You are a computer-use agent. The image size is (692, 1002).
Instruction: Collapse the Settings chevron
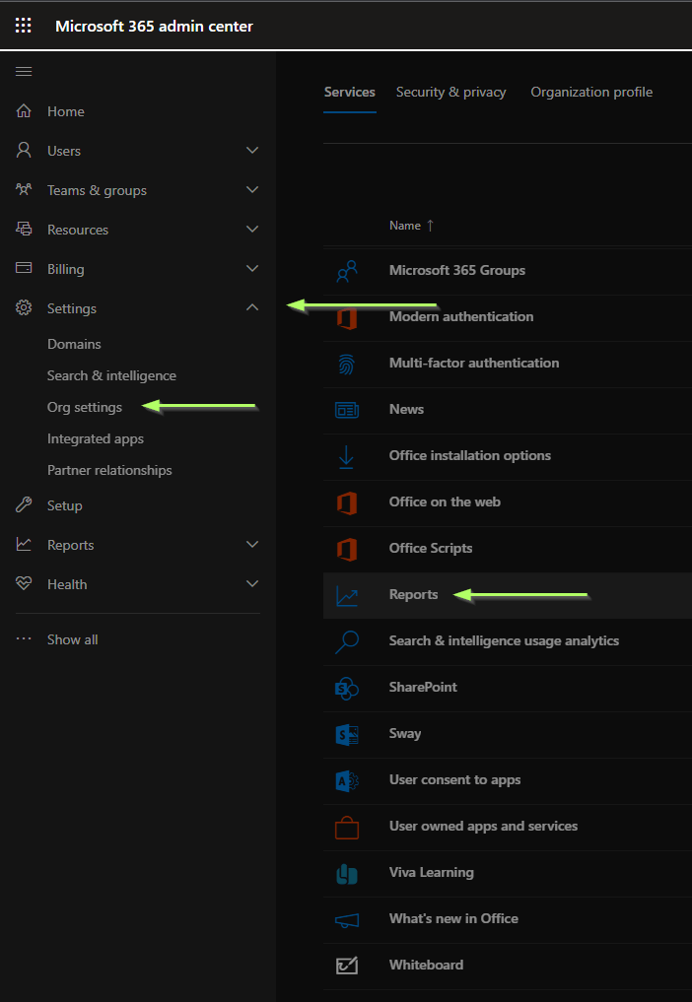point(252,307)
